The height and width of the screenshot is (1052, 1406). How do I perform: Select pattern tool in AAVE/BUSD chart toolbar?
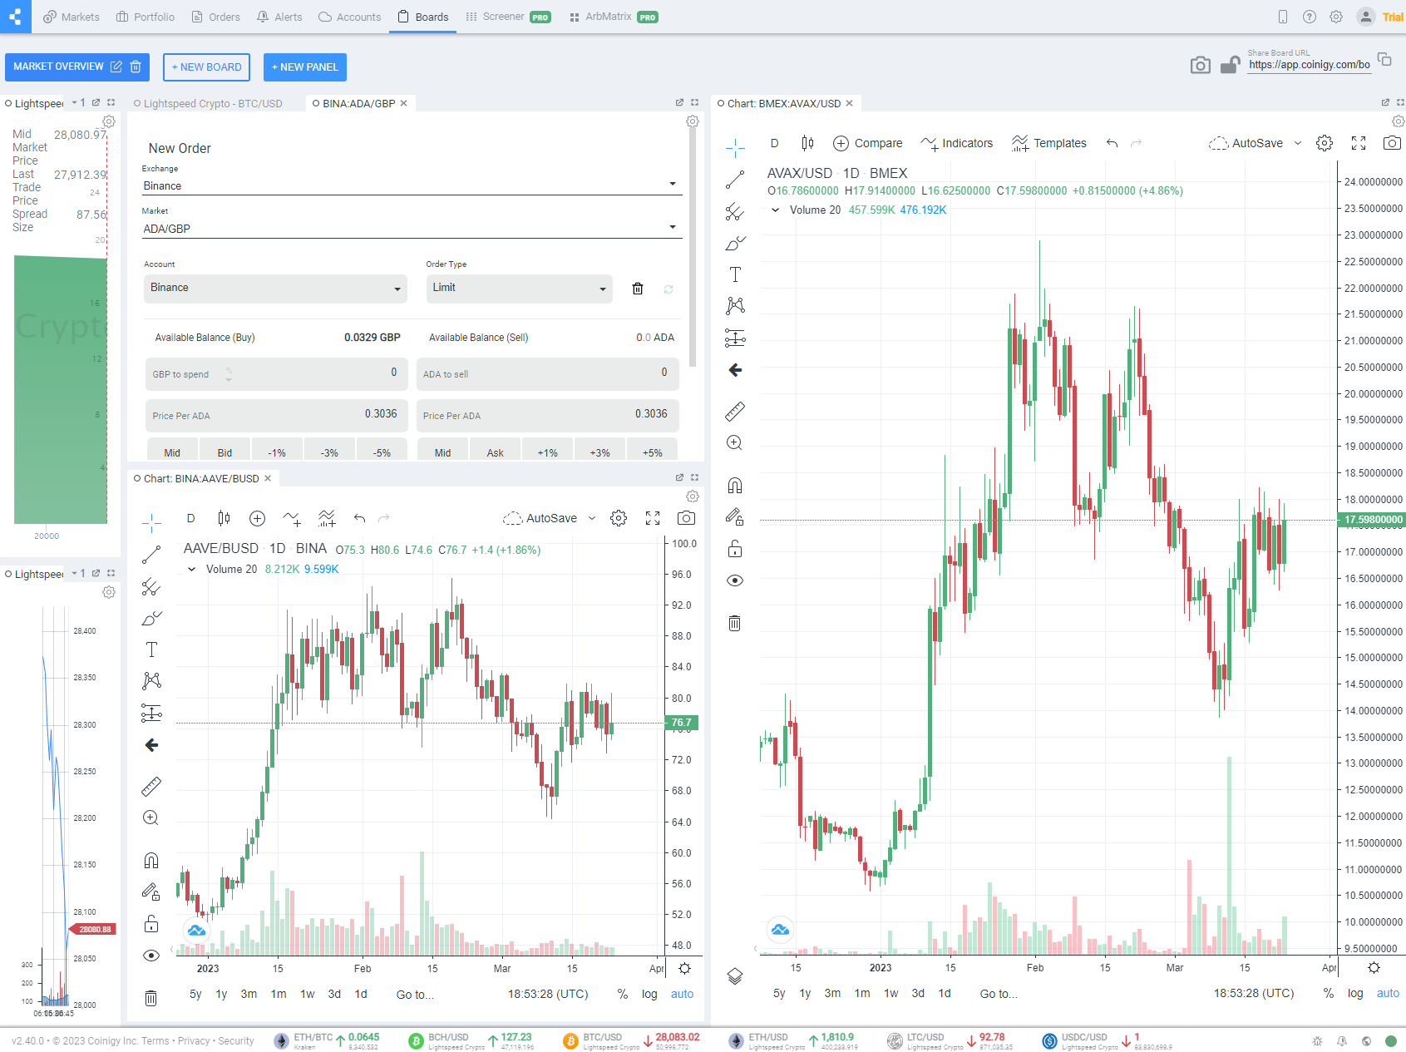tap(151, 680)
